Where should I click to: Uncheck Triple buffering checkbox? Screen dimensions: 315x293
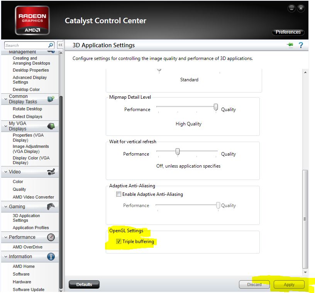point(119,241)
